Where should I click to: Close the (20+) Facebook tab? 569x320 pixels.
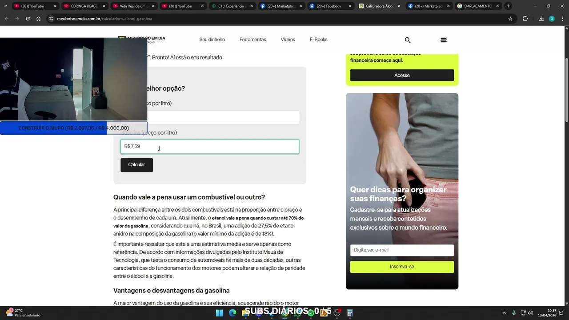[350, 6]
